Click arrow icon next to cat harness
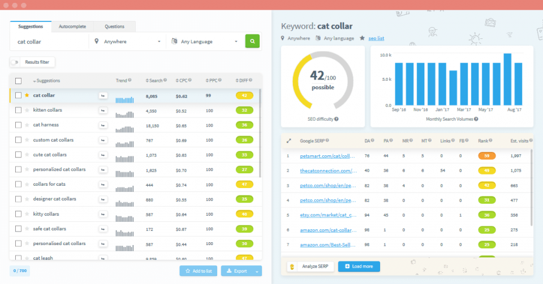This screenshot has height=284, width=543. [103, 125]
